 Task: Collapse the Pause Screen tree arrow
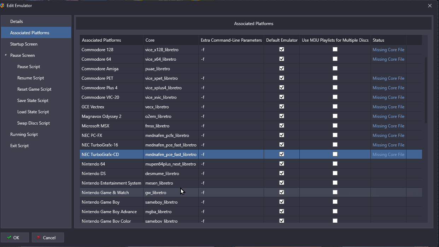click(5, 55)
